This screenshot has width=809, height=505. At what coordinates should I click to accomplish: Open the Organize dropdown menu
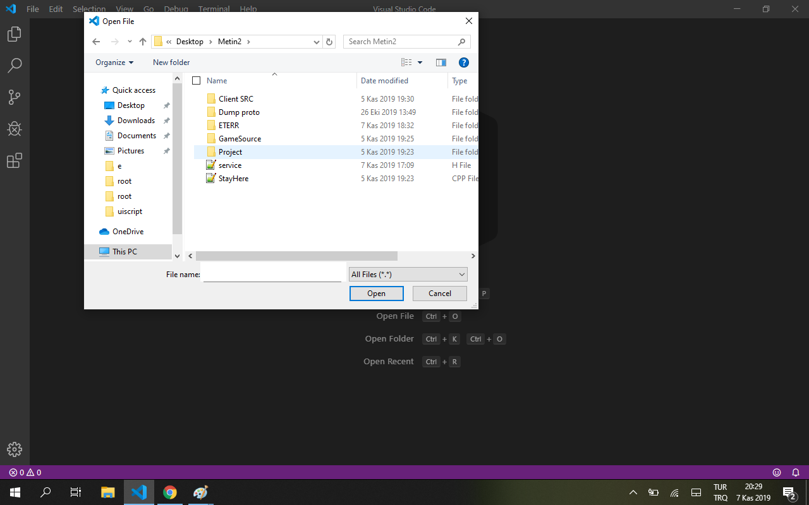pos(114,62)
